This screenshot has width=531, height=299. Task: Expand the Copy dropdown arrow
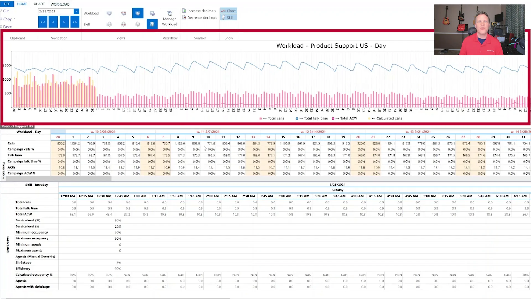[14, 19]
